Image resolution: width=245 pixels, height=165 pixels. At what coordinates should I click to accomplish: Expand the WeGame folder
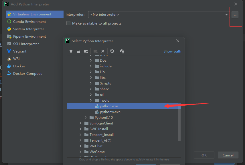[x=80, y=152]
